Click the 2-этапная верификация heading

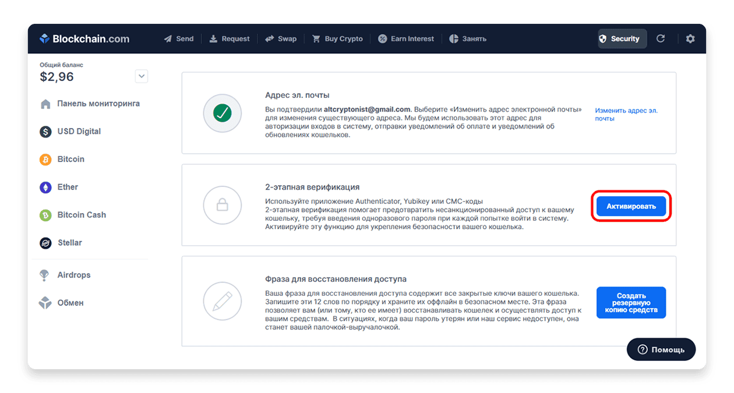click(312, 187)
